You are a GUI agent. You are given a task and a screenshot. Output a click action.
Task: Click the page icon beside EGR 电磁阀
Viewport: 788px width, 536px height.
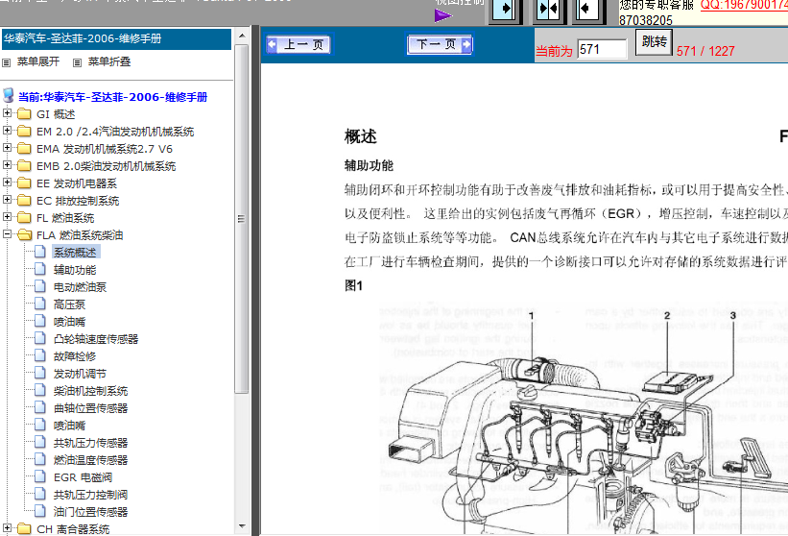pyautogui.click(x=40, y=476)
